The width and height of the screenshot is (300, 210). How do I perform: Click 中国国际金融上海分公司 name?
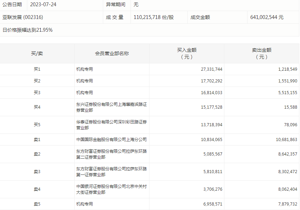pyautogui.click(x=112, y=140)
